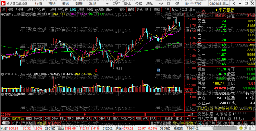Open 指标A indicator group
Screen dimensions: 256x131
(x=6, y=119)
